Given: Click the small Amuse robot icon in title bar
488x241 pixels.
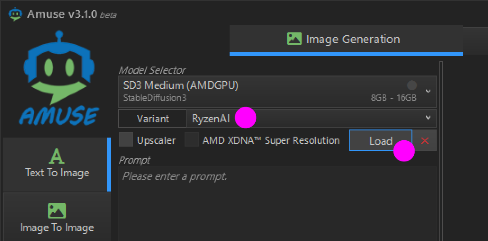Looking at the screenshot, I should click(15, 14).
